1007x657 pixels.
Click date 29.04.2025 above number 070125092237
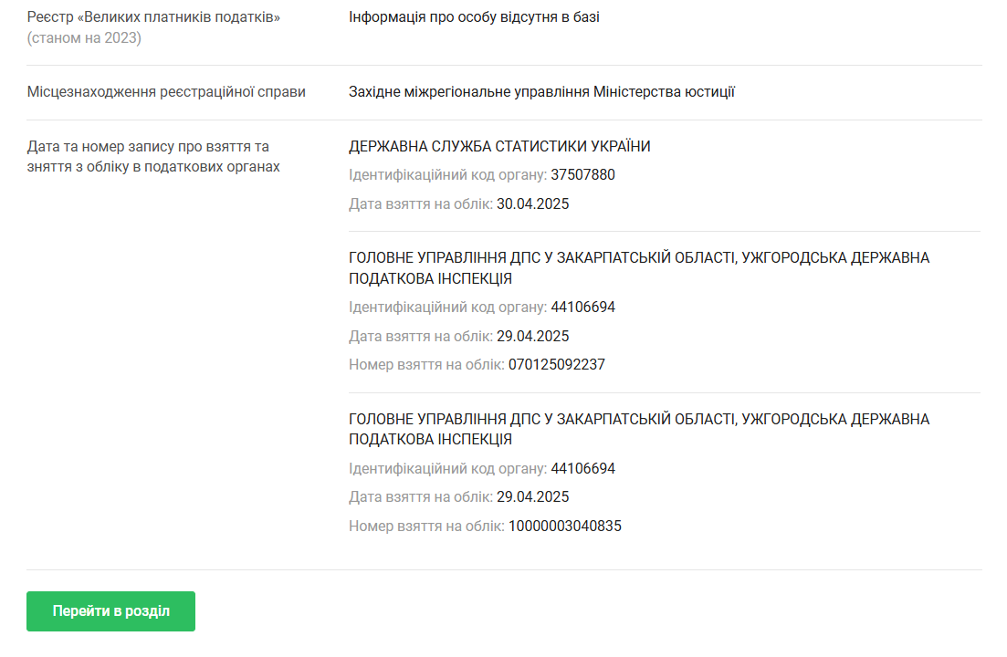(532, 336)
